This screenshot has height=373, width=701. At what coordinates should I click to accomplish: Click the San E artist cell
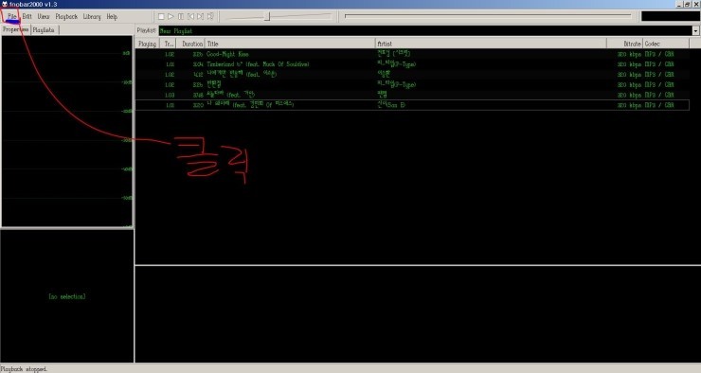pyautogui.click(x=391, y=105)
